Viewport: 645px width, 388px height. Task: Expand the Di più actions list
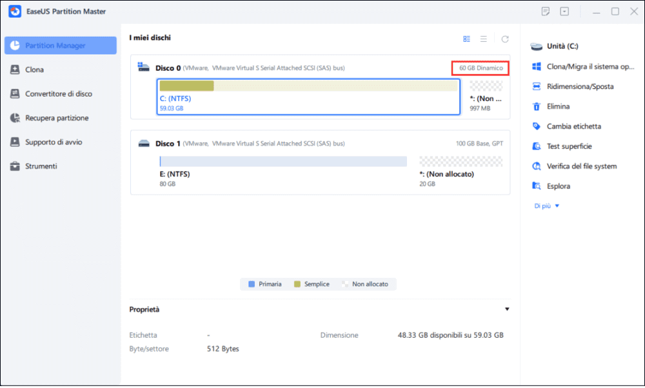(x=547, y=206)
